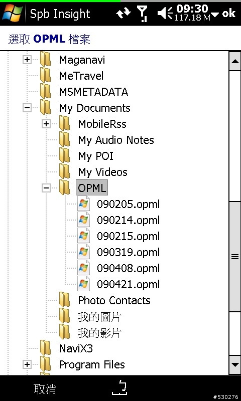
Task: Select the MSMETADATA folder icon
Action: (45, 91)
